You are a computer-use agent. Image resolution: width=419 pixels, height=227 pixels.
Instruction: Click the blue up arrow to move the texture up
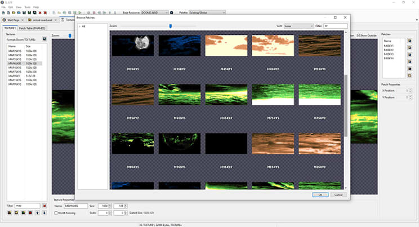pyautogui.click(x=37, y=213)
